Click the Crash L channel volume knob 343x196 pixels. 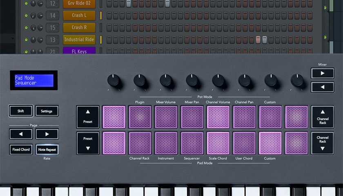40,16
